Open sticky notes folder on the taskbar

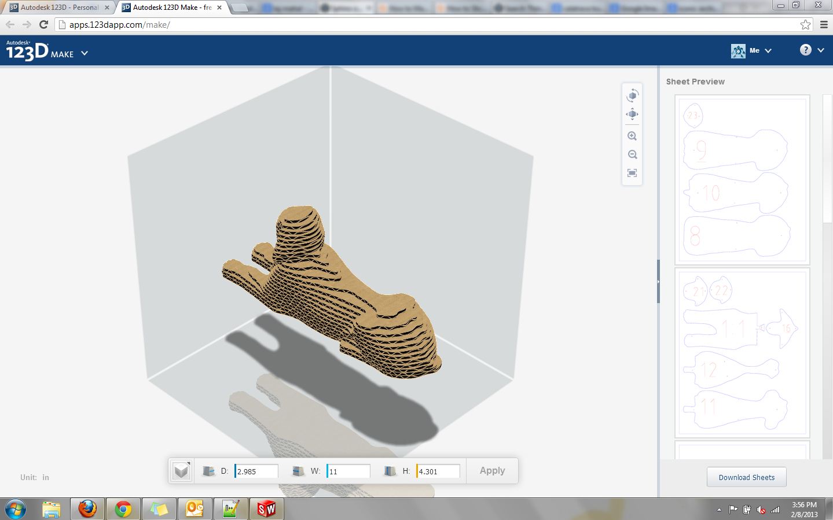click(159, 510)
